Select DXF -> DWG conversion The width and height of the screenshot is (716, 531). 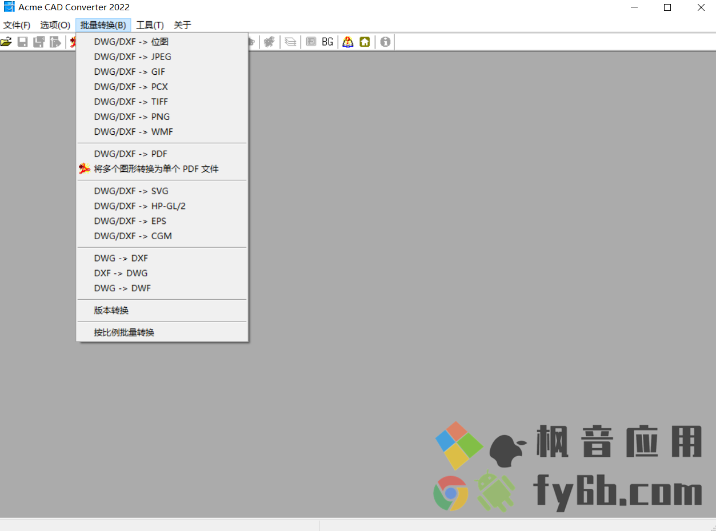coord(162,273)
